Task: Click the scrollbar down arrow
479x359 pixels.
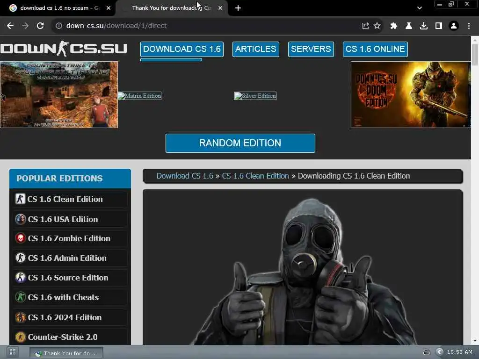Action: (475, 341)
